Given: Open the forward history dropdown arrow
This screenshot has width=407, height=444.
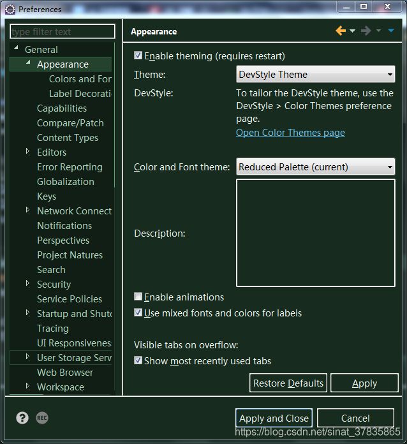Looking at the screenshot, I should point(378,30).
